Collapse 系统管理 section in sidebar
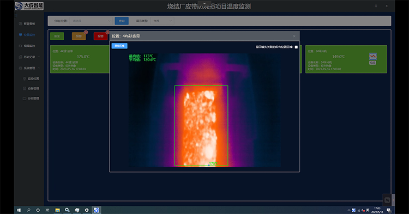409x214 pixels. (x=29, y=68)
